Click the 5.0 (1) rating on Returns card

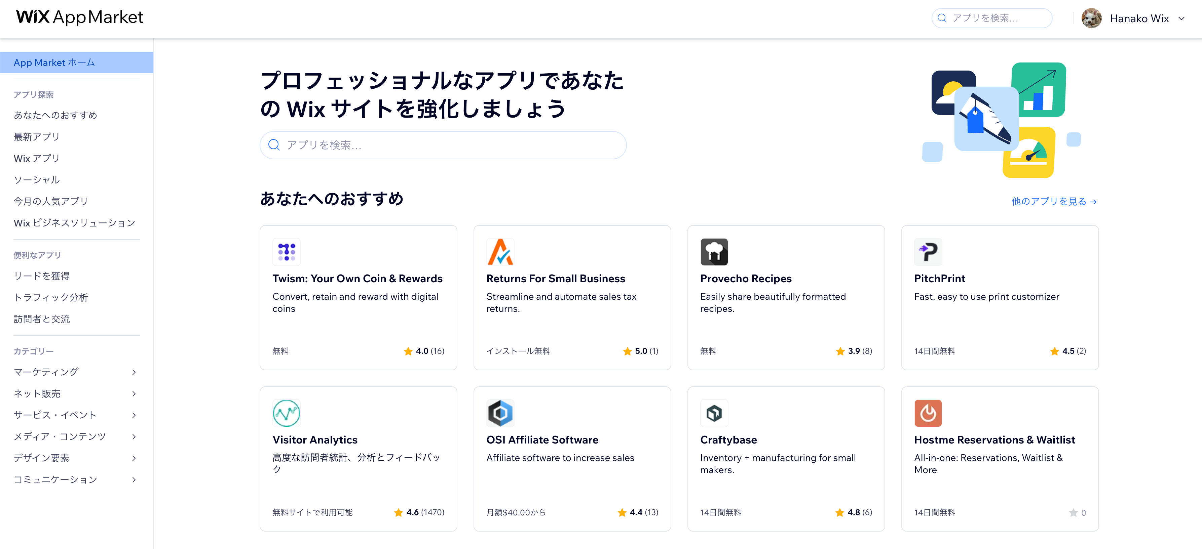641,351
